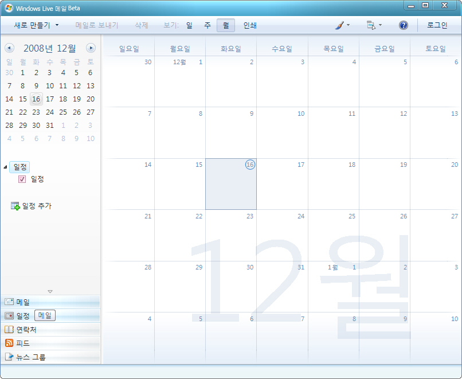
Task: Click the 수요일 column header
Action: pyautogui.click(x=282, y=49)
